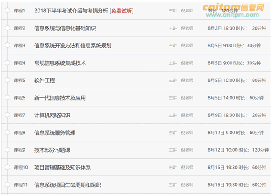Click the 软件工程 course title

[x=45, y=80]
